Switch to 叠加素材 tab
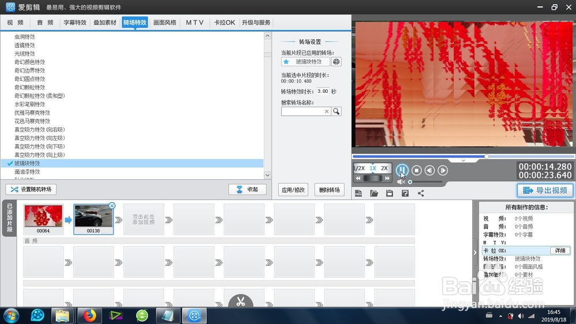576x324 pixels. 105,22
